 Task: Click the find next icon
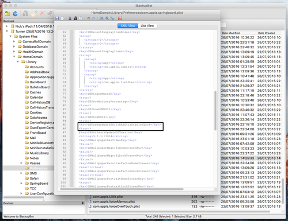click(107, 18)
